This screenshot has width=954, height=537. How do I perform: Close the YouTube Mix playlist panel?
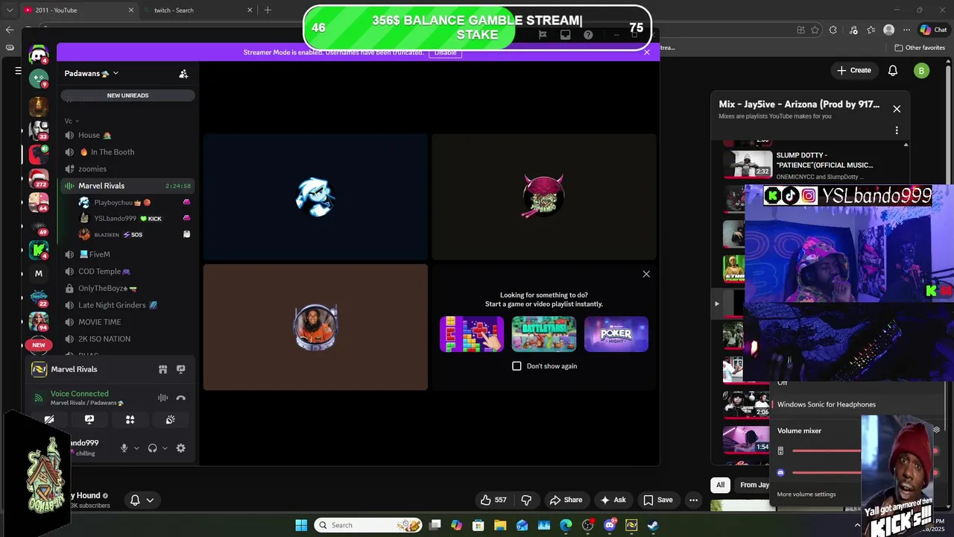[x=897, y=109]
